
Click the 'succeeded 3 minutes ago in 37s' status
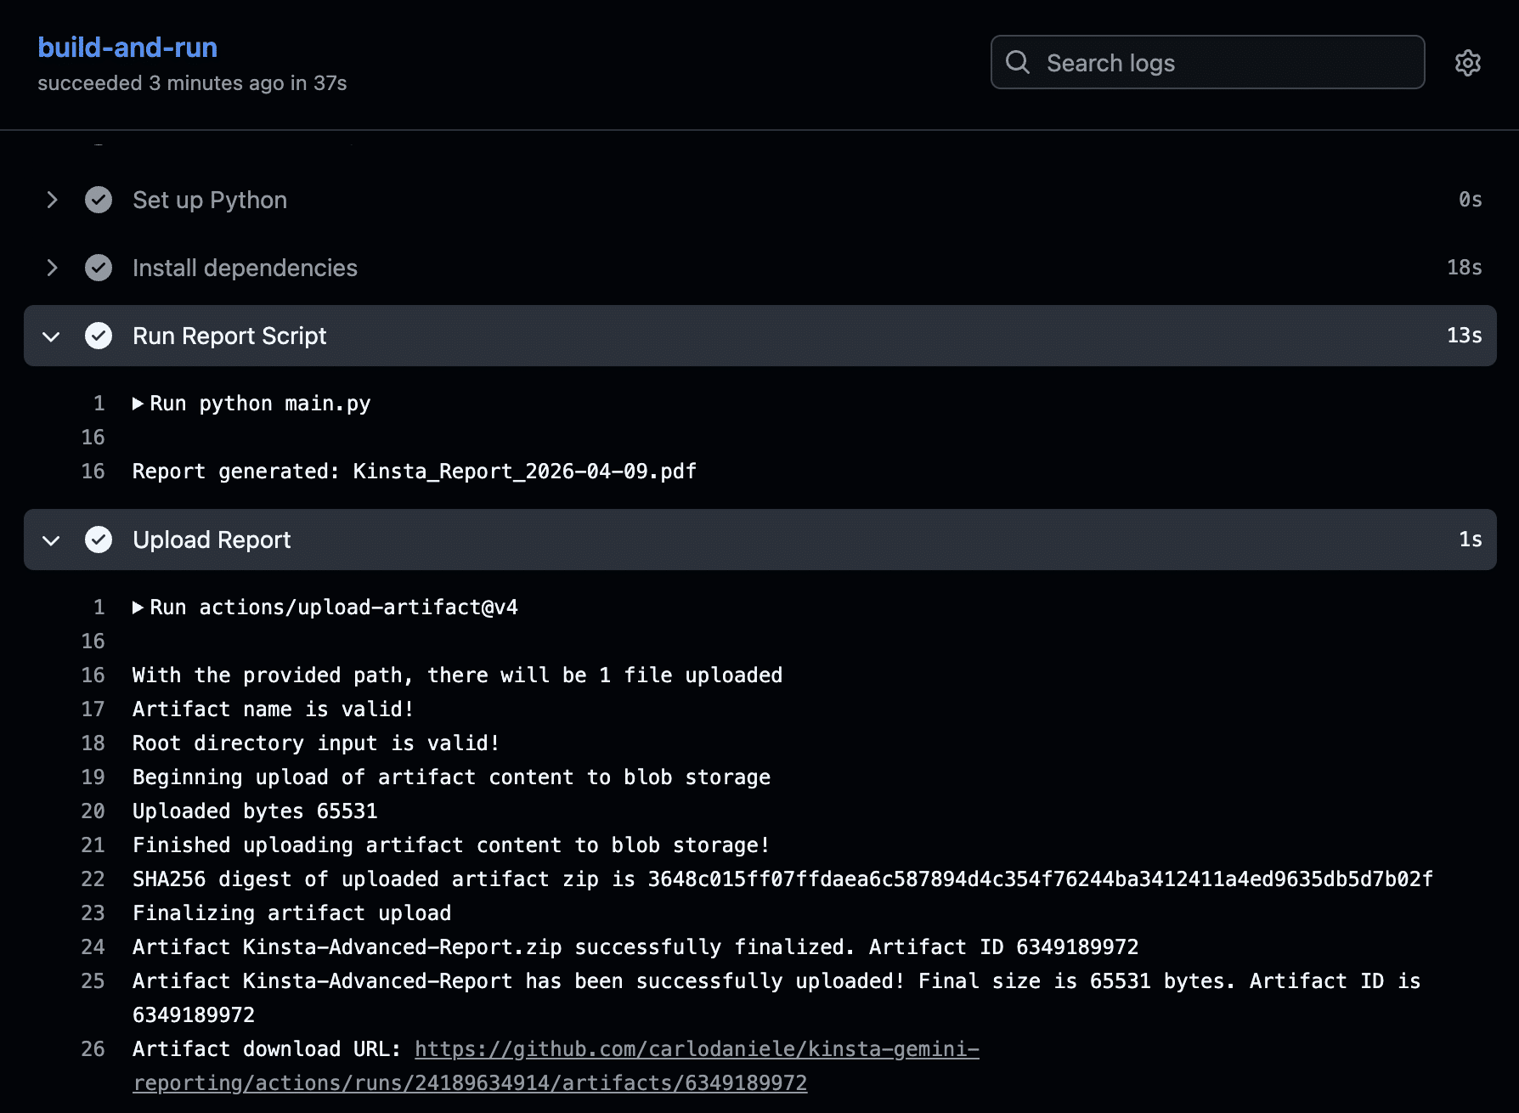tap(192, 83)
